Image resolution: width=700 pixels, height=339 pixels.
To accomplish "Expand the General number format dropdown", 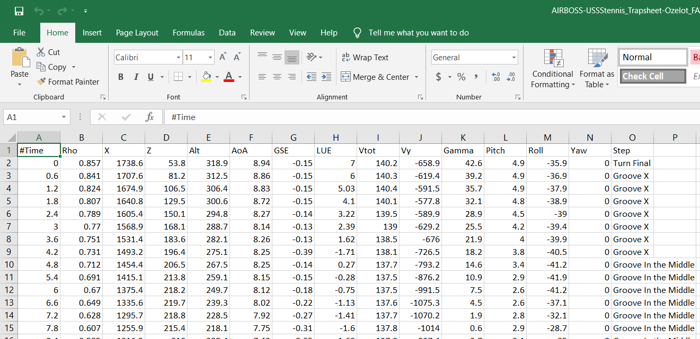I will [513, 58].
